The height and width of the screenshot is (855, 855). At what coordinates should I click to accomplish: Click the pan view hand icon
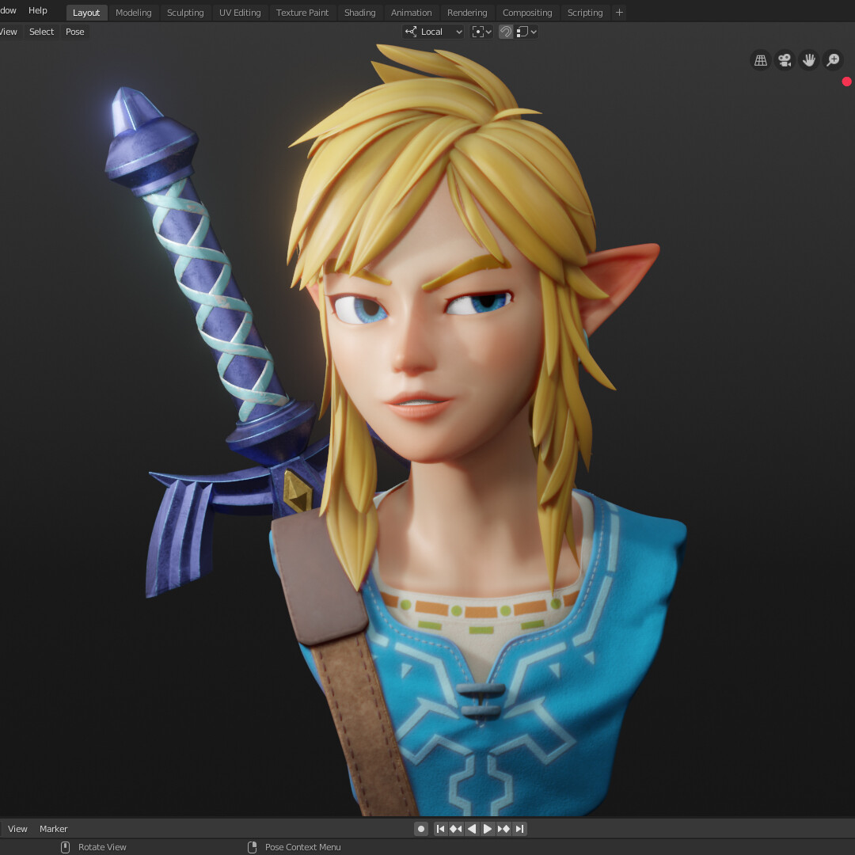coord(808,60)
